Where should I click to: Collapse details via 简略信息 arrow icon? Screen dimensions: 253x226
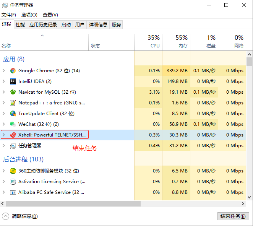[x=6, y=216]
